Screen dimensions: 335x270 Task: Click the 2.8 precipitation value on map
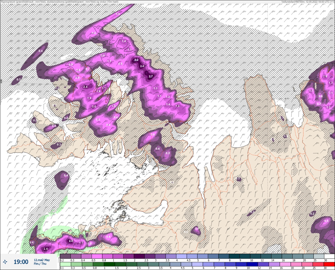(71, 241)
